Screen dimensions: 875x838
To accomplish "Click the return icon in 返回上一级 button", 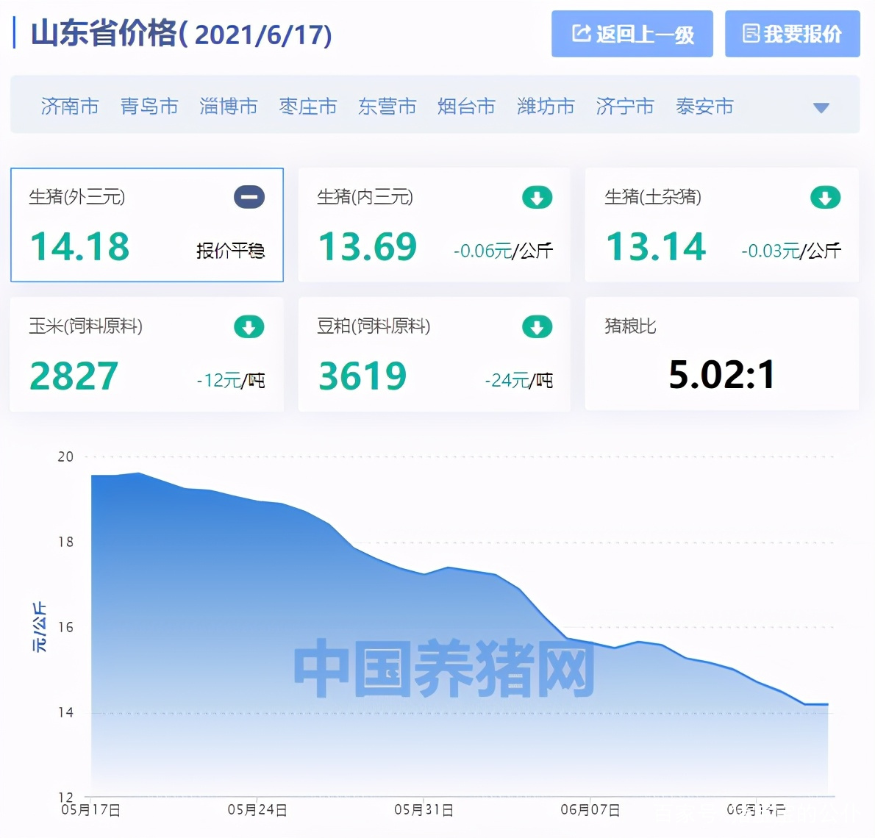I will (x=581, y=34).
